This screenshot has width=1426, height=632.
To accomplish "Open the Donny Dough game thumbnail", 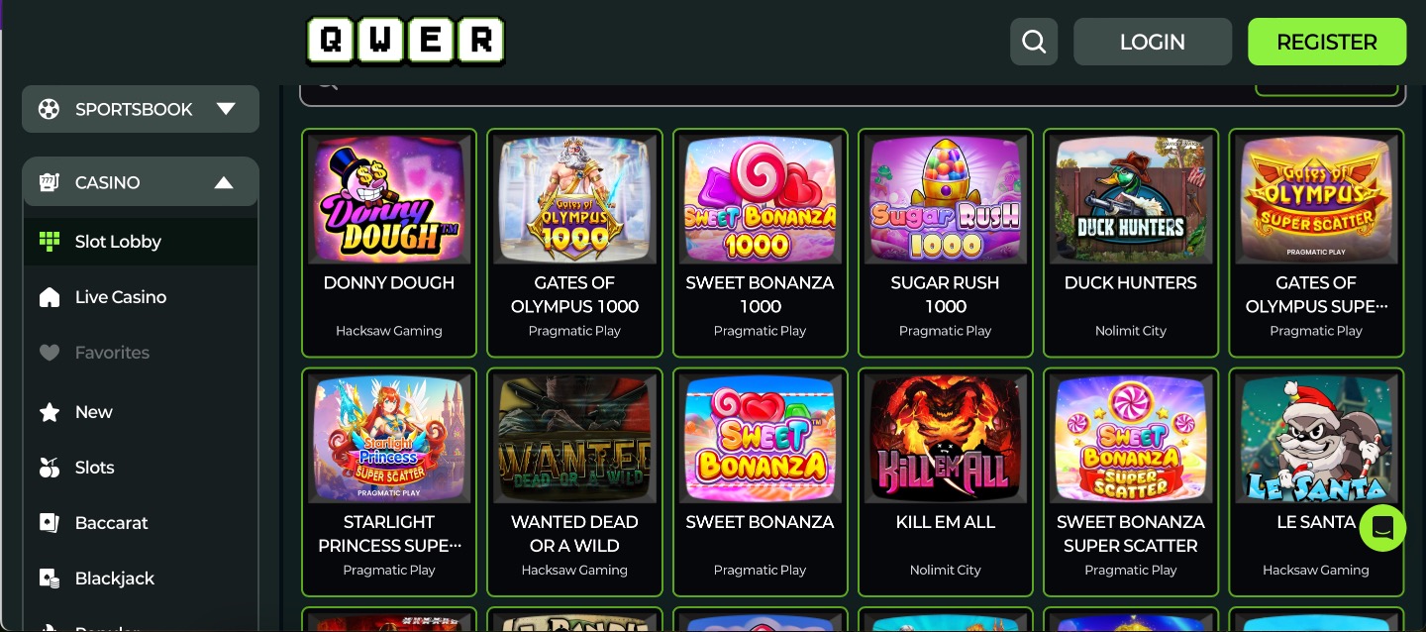I will pos(389,199).
